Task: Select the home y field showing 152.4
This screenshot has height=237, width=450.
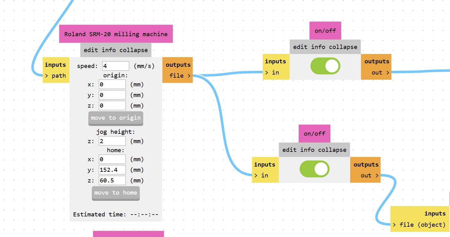Action: pyautogui.click(x=112, y=170)
